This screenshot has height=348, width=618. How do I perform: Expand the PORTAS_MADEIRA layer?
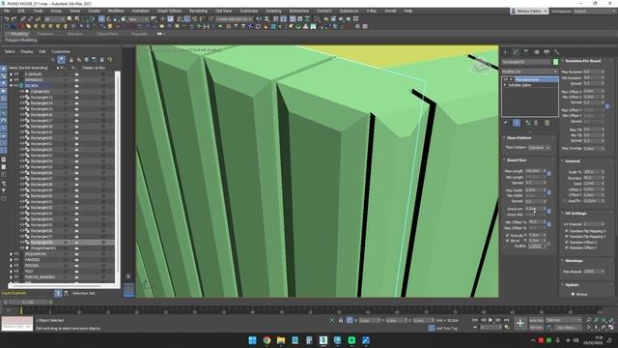11,277
